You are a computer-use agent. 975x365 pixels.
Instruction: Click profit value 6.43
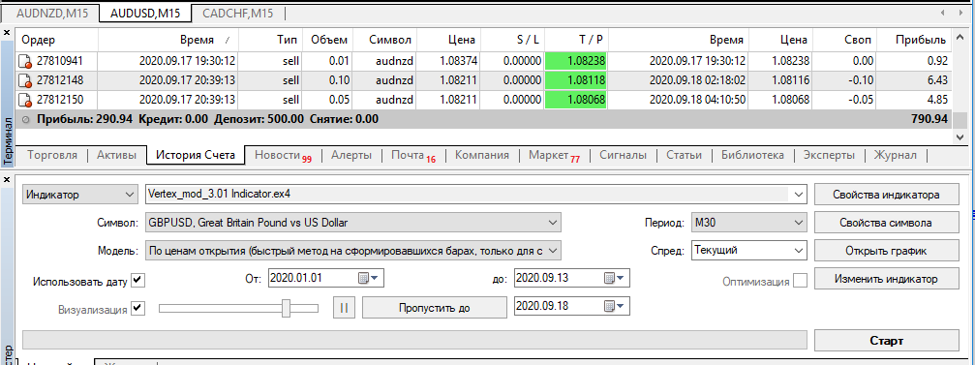point(936,80)
